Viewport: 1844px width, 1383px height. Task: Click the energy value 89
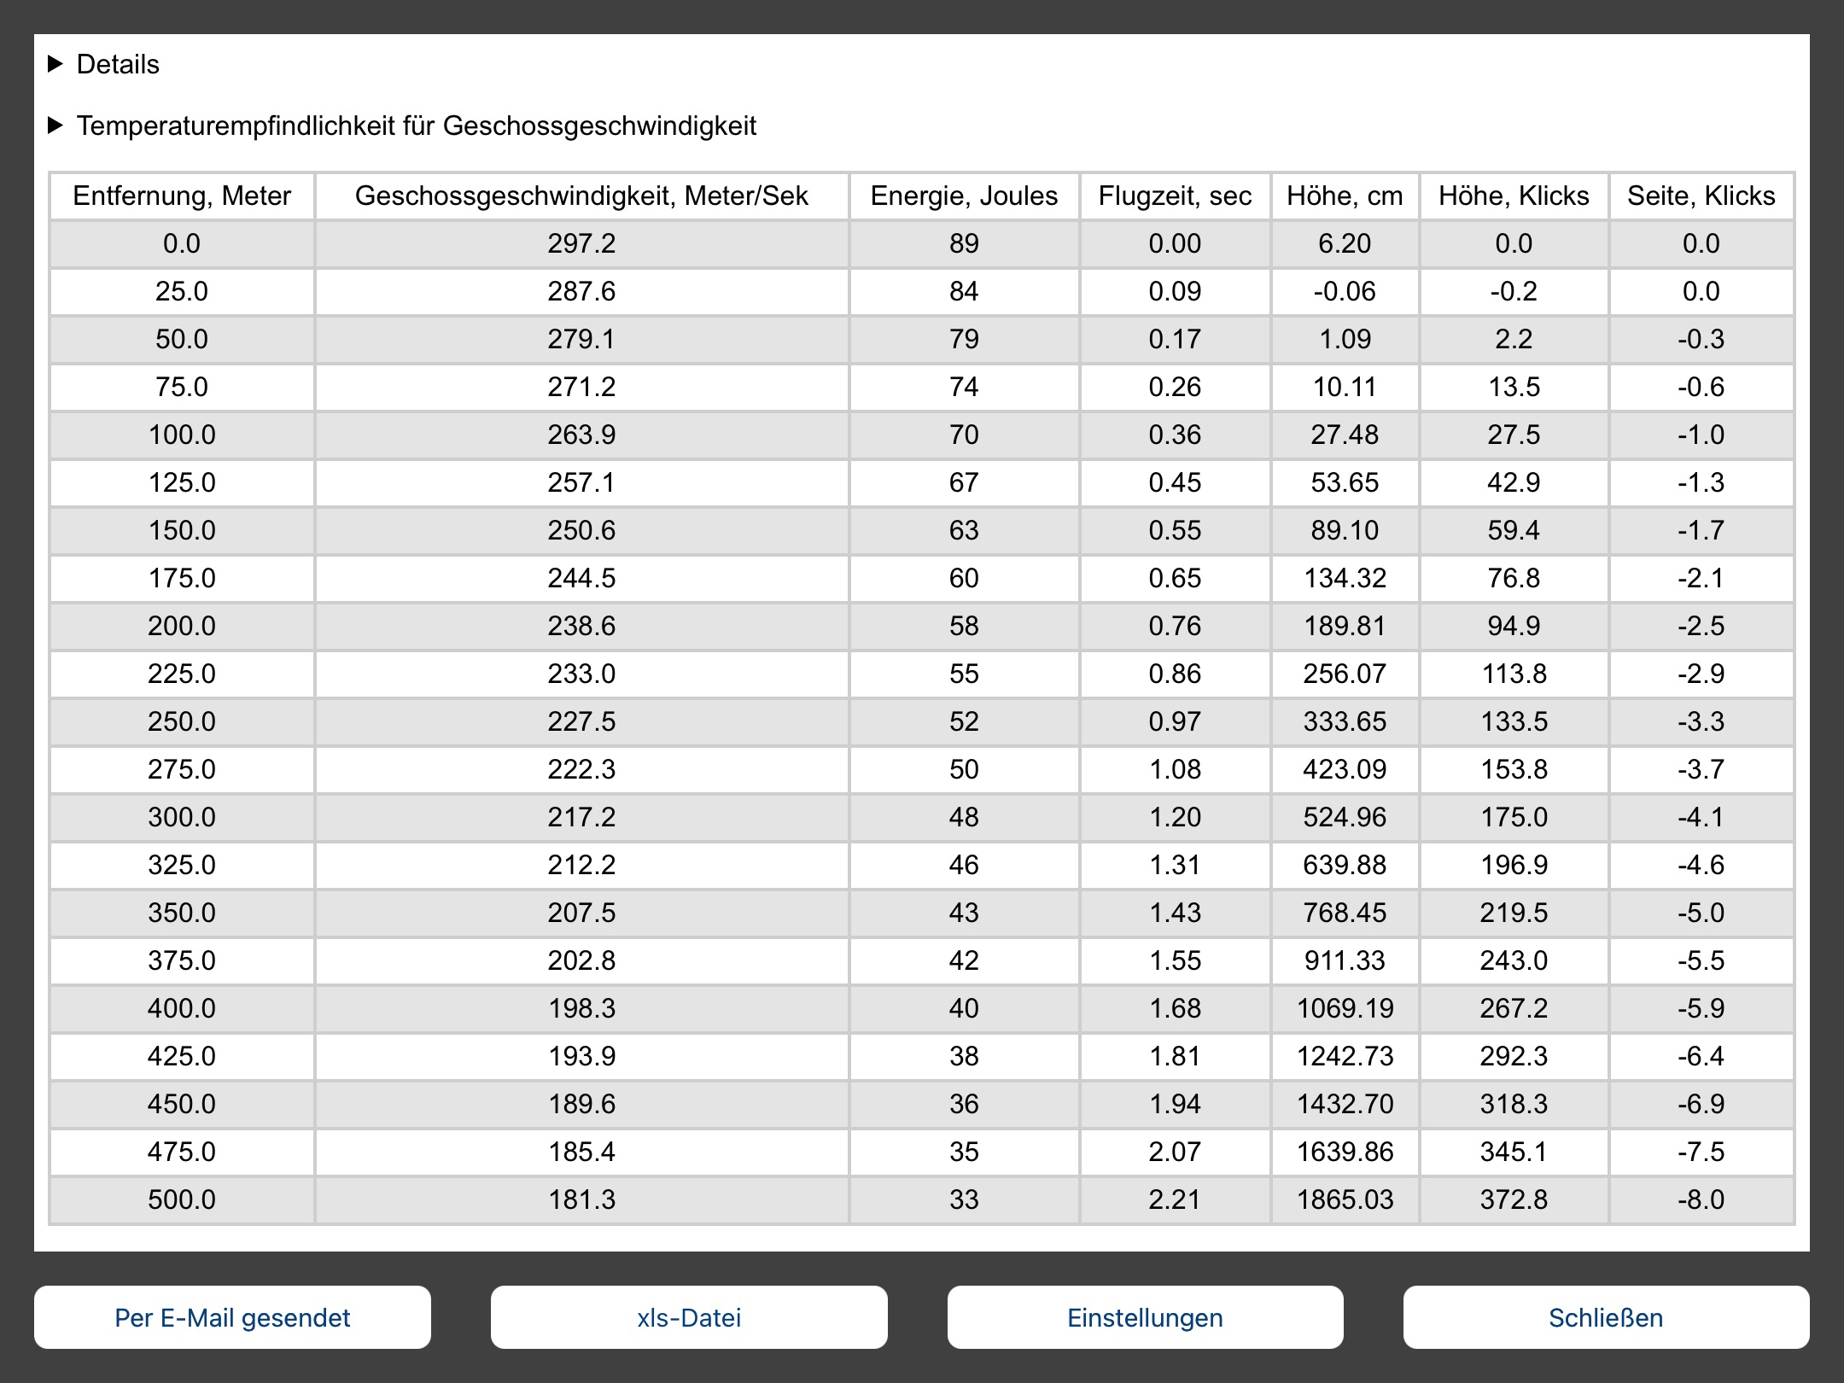[964, 243]
